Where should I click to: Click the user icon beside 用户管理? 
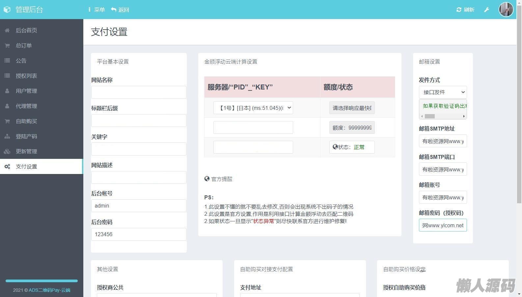(x=7, y=91)
